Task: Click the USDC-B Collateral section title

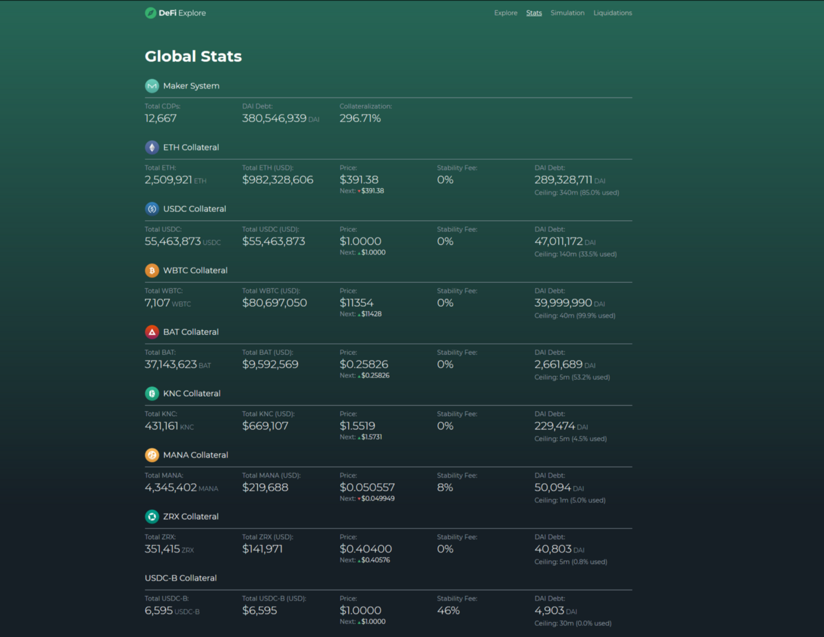Action: pos(181,578)
